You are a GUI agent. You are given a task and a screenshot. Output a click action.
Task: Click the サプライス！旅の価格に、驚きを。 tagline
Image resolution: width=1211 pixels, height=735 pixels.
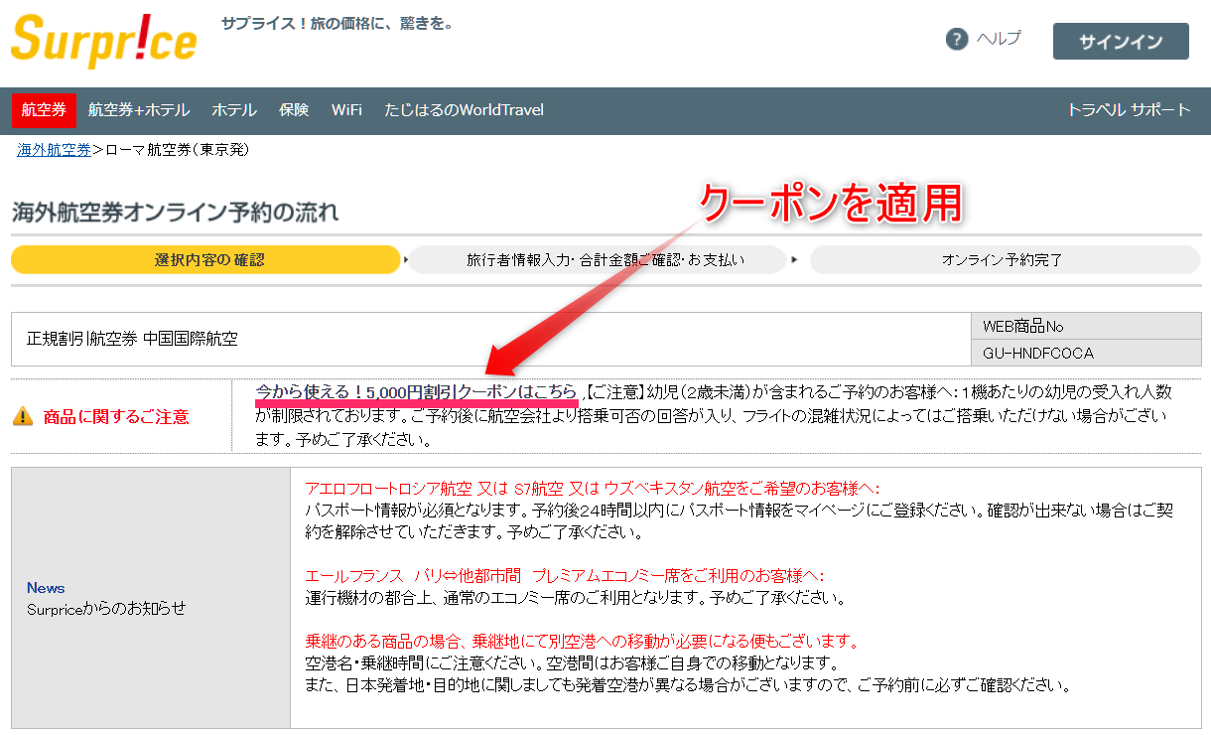point(337,23)
